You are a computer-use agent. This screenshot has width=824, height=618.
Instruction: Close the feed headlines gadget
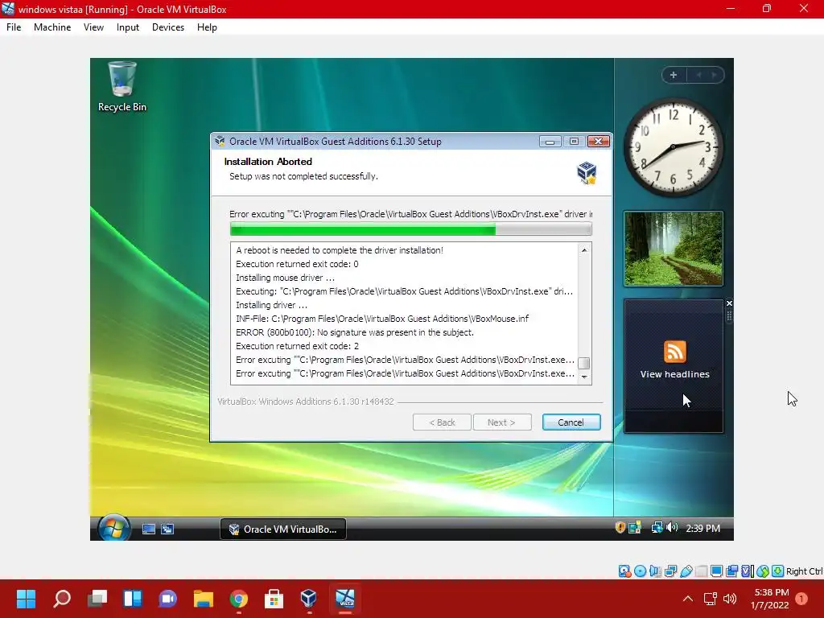pos(729,303)
